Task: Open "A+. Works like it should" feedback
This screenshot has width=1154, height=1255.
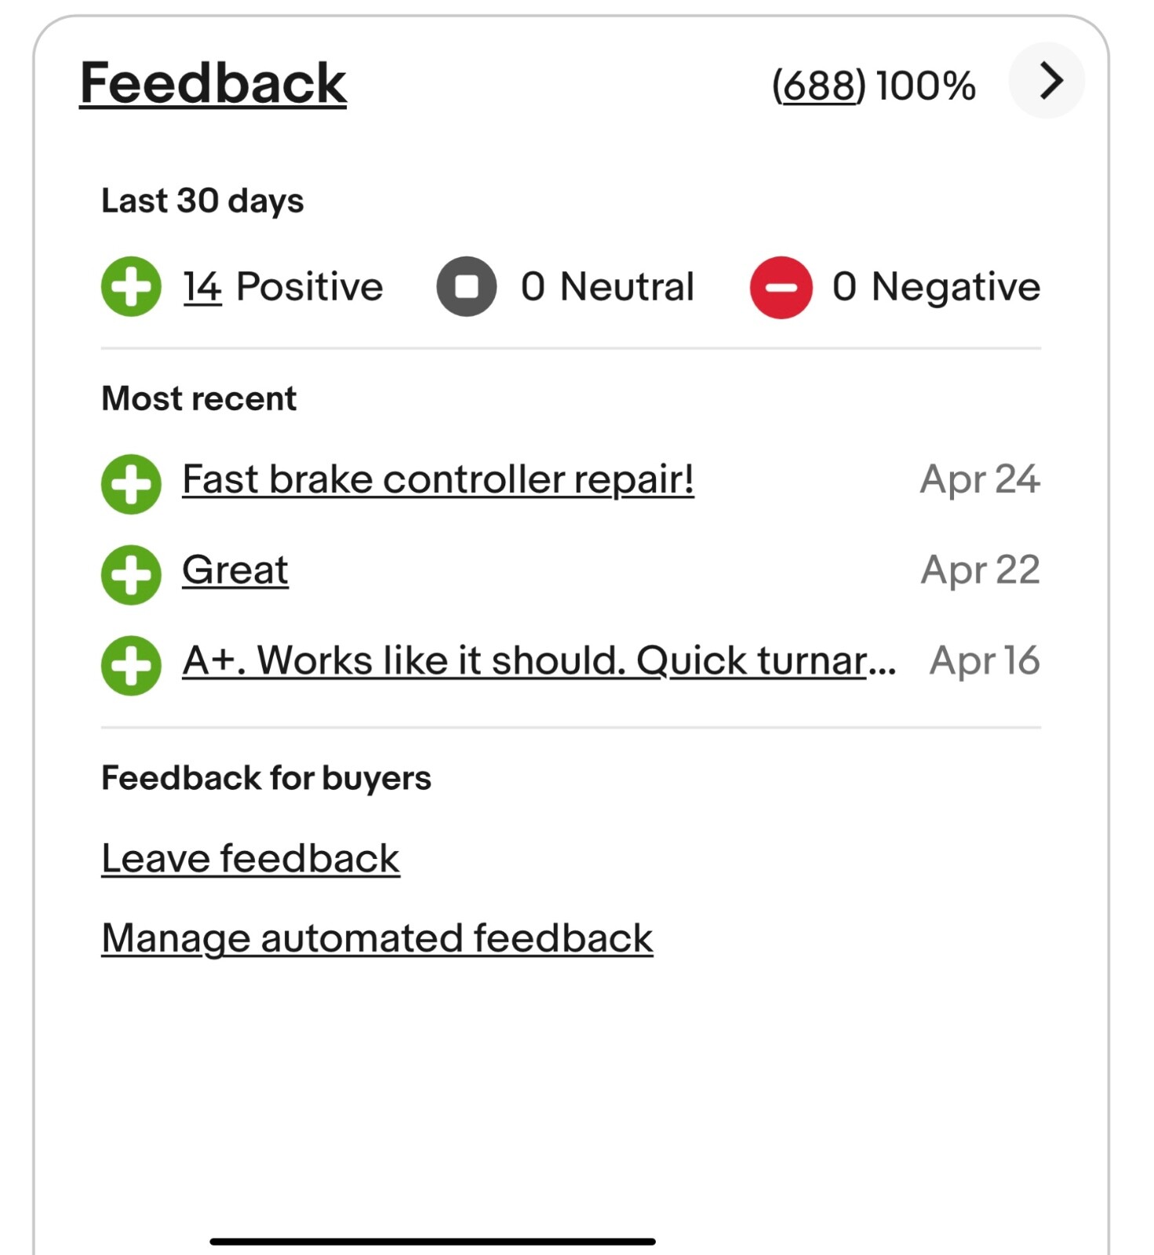Action: 538,660
